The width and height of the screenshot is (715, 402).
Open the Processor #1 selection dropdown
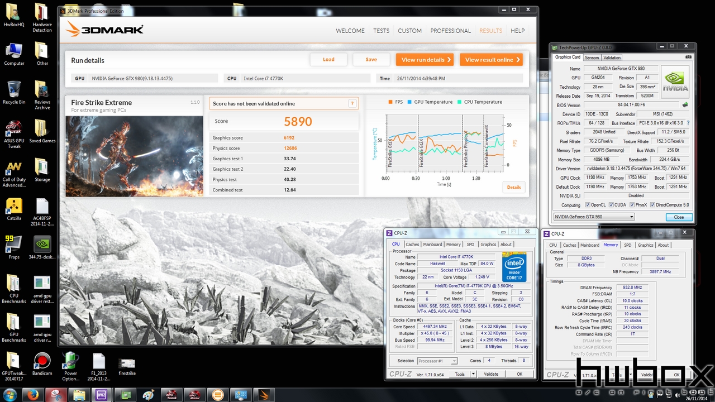437,361
